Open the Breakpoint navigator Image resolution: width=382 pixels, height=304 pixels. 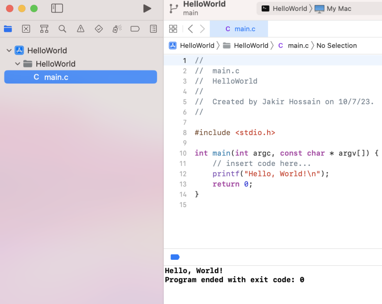pos(135,29)
